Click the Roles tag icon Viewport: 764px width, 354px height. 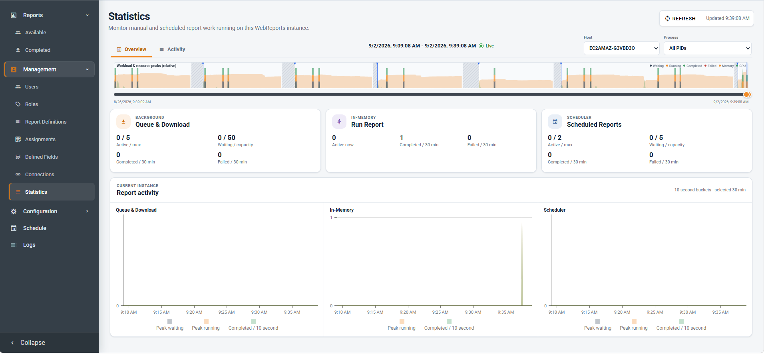(18, 104)
